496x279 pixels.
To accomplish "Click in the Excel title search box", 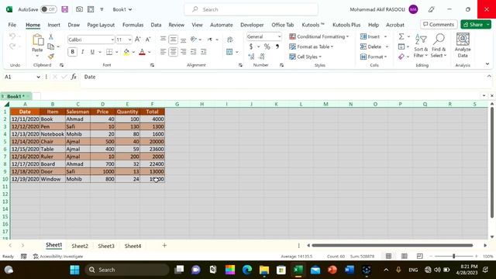I will [251, 9].
